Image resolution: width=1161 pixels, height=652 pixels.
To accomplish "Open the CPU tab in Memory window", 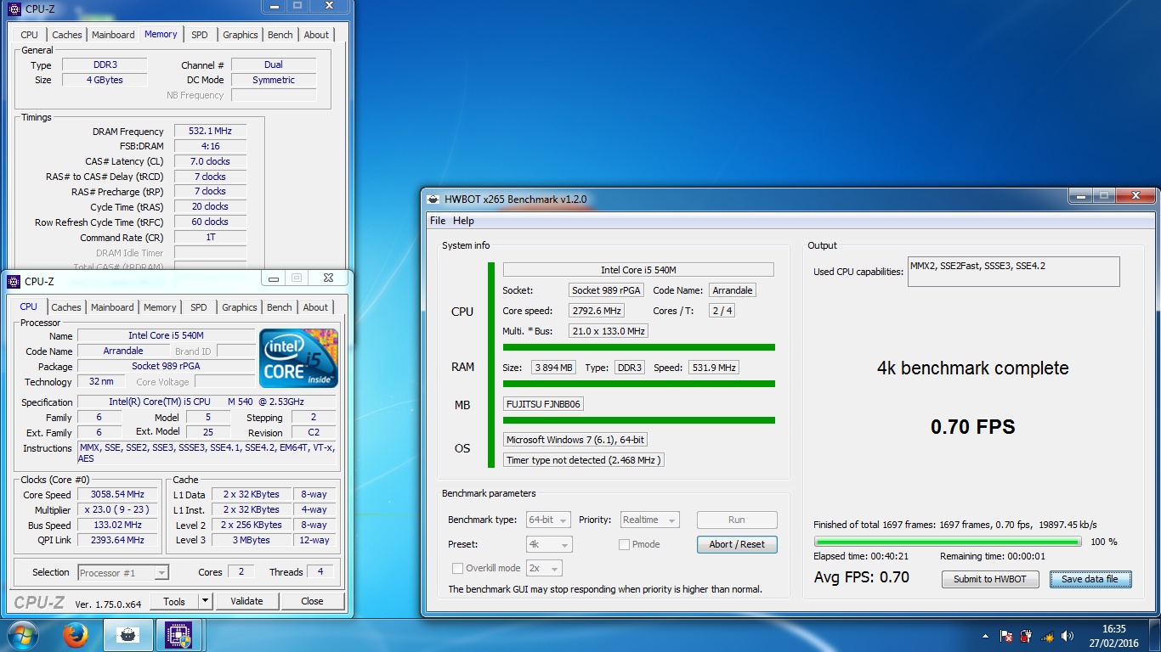I will click(x=30, y=35).
